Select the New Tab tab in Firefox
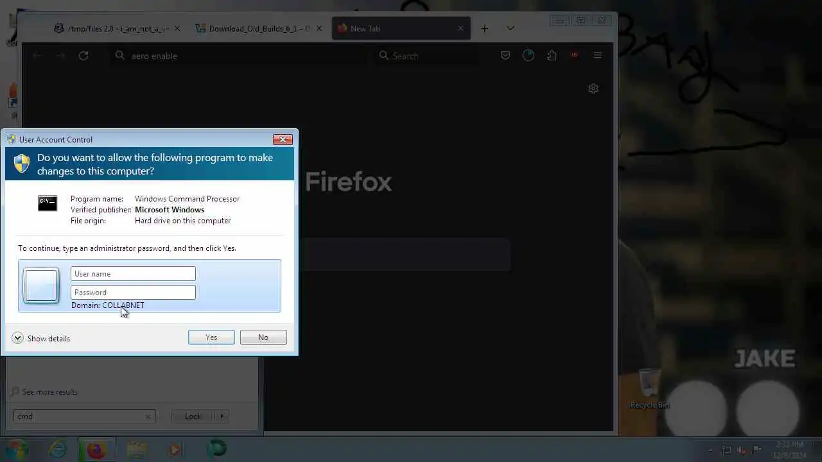The width and height of the screenshot is (822, 462). (401, 28)
